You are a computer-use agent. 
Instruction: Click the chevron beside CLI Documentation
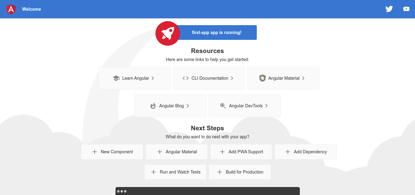(x=232, y=78)
